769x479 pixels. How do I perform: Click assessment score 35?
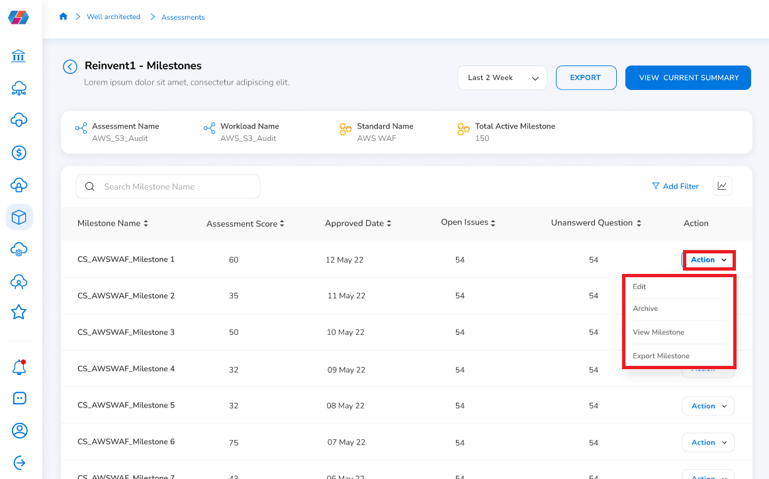click(x=234, y=296)
